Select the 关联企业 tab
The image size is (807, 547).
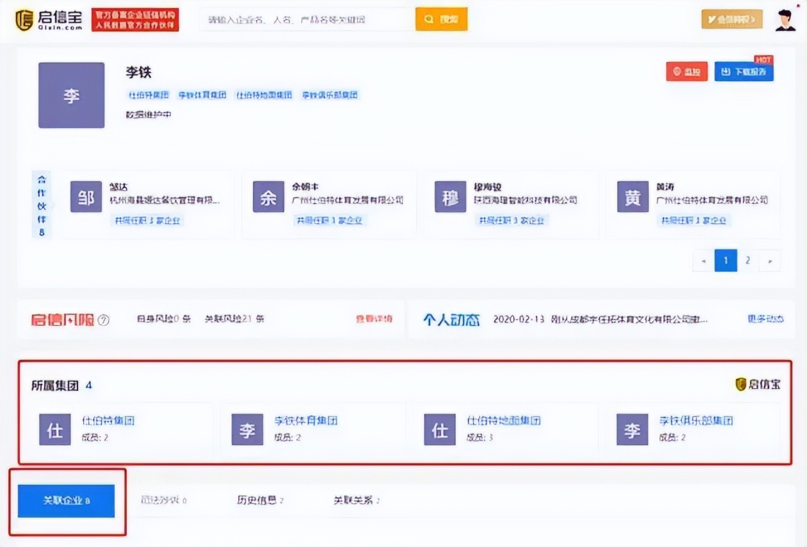[65, 500]
